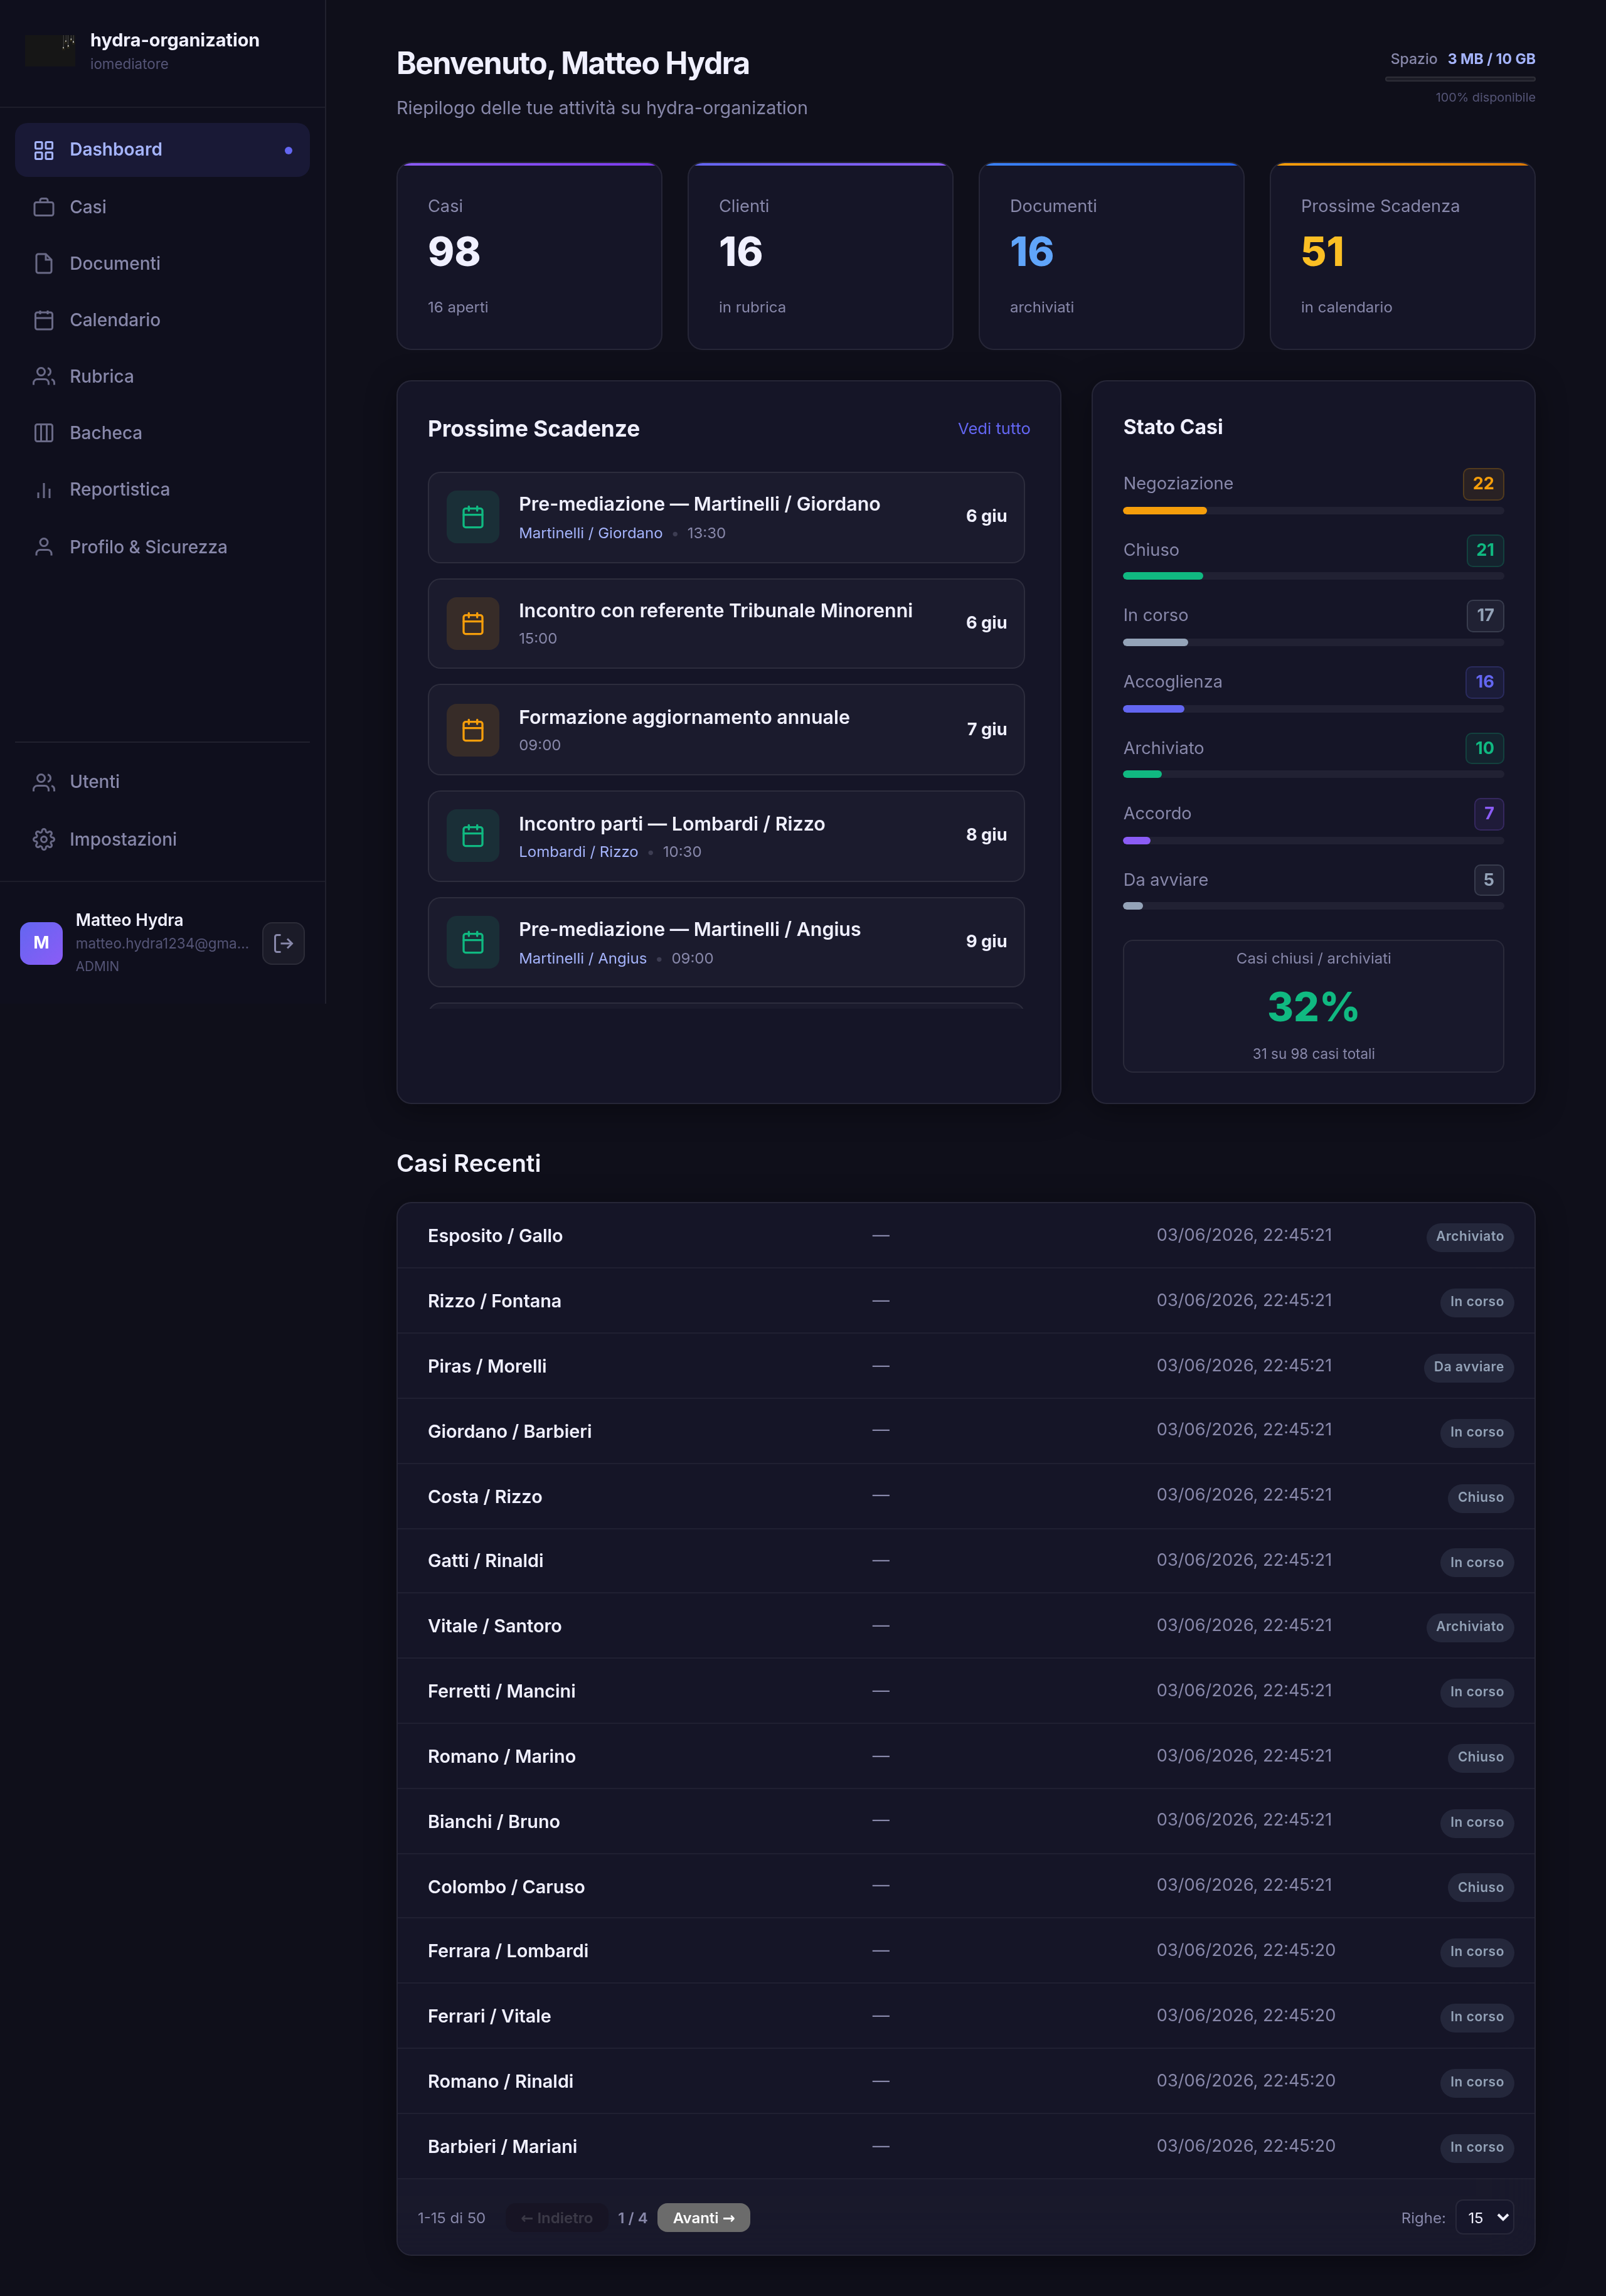The height and width of the screenshot is (2296, 1606).
Task: Click the logout icon next to Matteo Hydra
Action: pos(283,943)
